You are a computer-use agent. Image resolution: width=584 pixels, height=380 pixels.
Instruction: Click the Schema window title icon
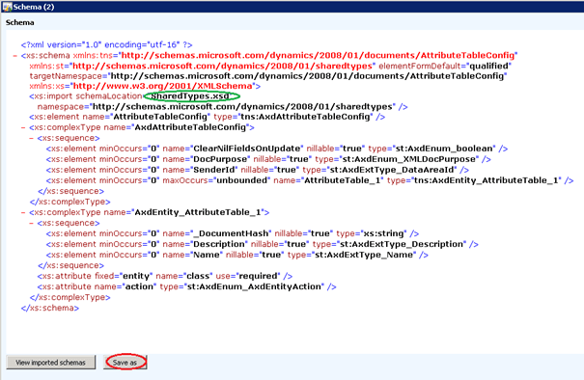tap(7, 7)
